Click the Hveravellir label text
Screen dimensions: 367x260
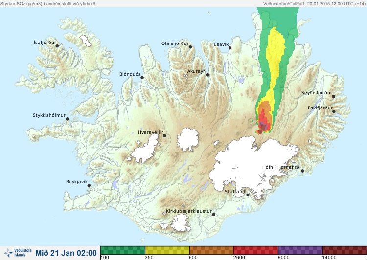tap(151, 132)
